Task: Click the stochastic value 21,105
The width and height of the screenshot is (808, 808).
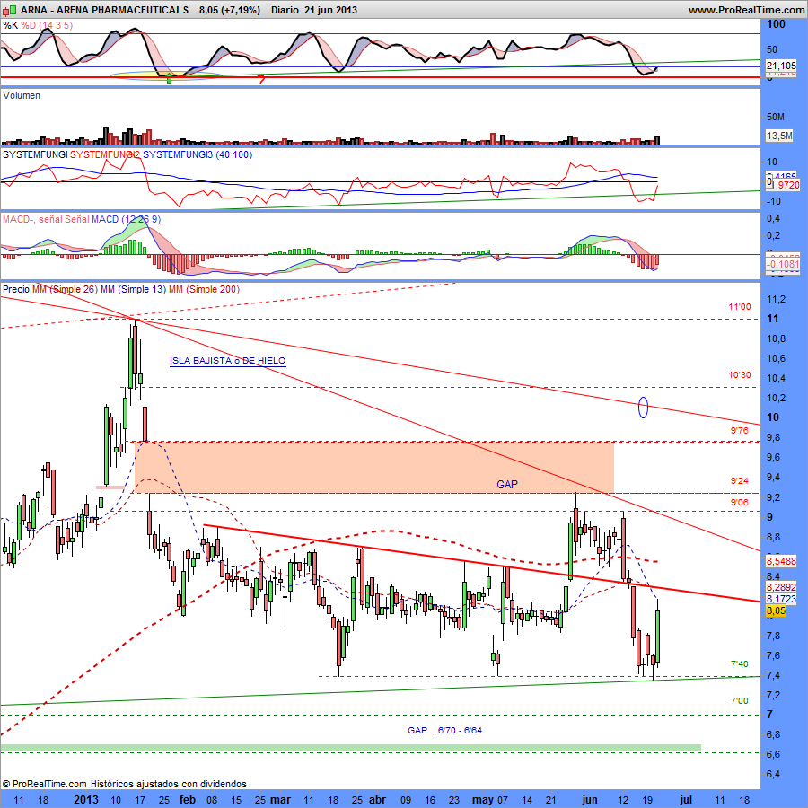Action: [x=781, y=66]
